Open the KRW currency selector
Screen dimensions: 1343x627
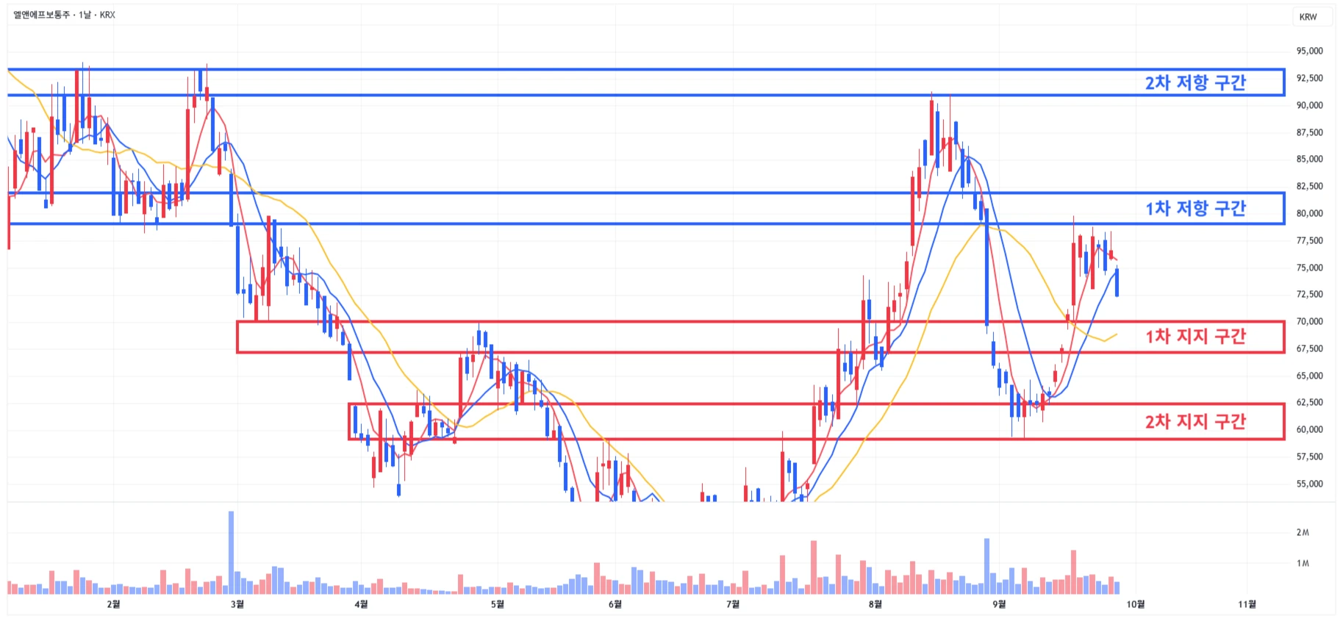(1308, 17)
